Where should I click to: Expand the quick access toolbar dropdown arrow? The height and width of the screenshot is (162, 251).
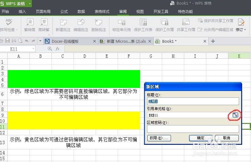pyautogui.click(x=40, y=41)
